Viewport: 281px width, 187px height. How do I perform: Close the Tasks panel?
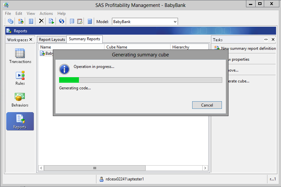[273, 40]
